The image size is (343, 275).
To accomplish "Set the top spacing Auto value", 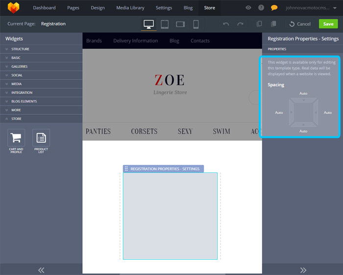I will click(303, 94).
